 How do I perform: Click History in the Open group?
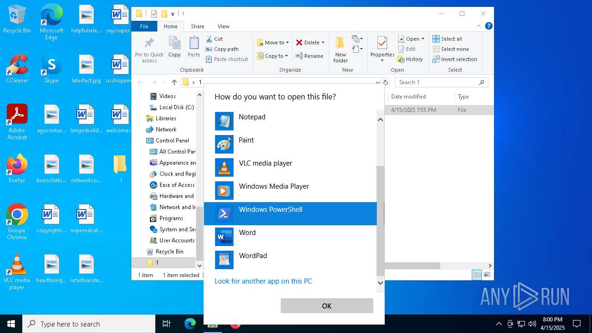[x=410, y=59]
